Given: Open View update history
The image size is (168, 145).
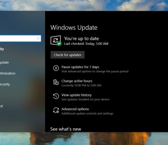Looking at the screenshot, I should [x=76, y=95].
